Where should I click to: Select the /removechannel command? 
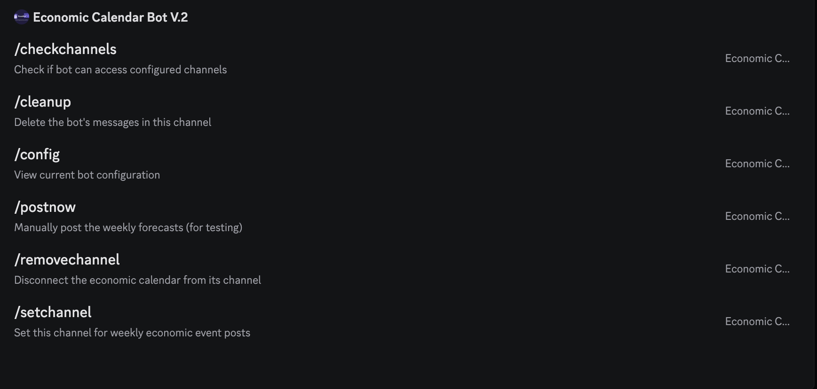(x=67, y=260)
